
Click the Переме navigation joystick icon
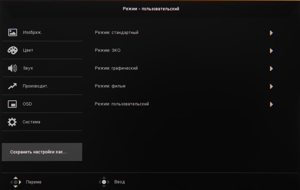tap(16, 182)
